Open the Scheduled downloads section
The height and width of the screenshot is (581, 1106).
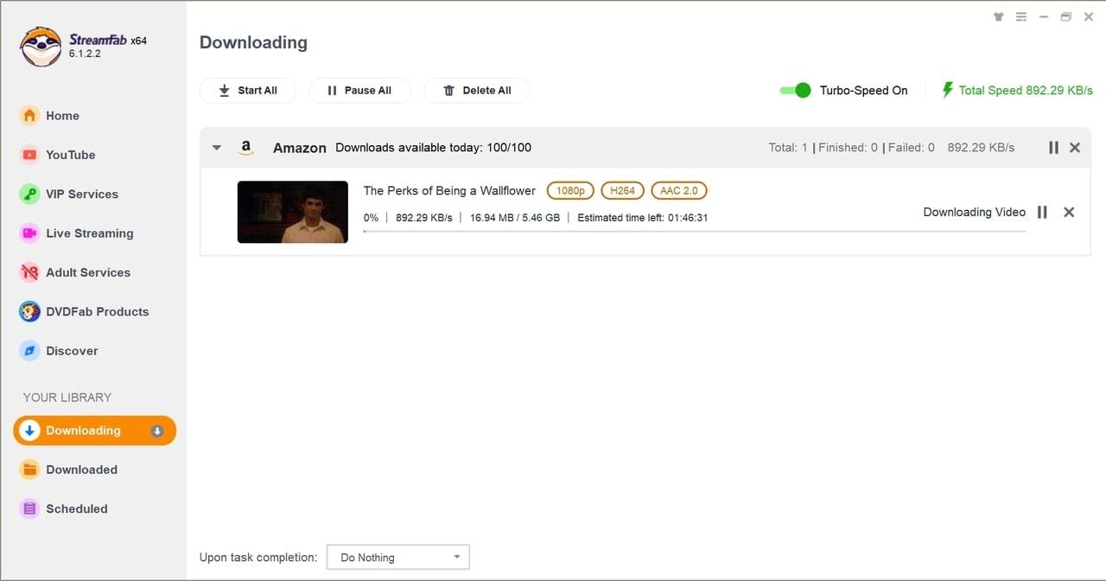click(74, 508)
